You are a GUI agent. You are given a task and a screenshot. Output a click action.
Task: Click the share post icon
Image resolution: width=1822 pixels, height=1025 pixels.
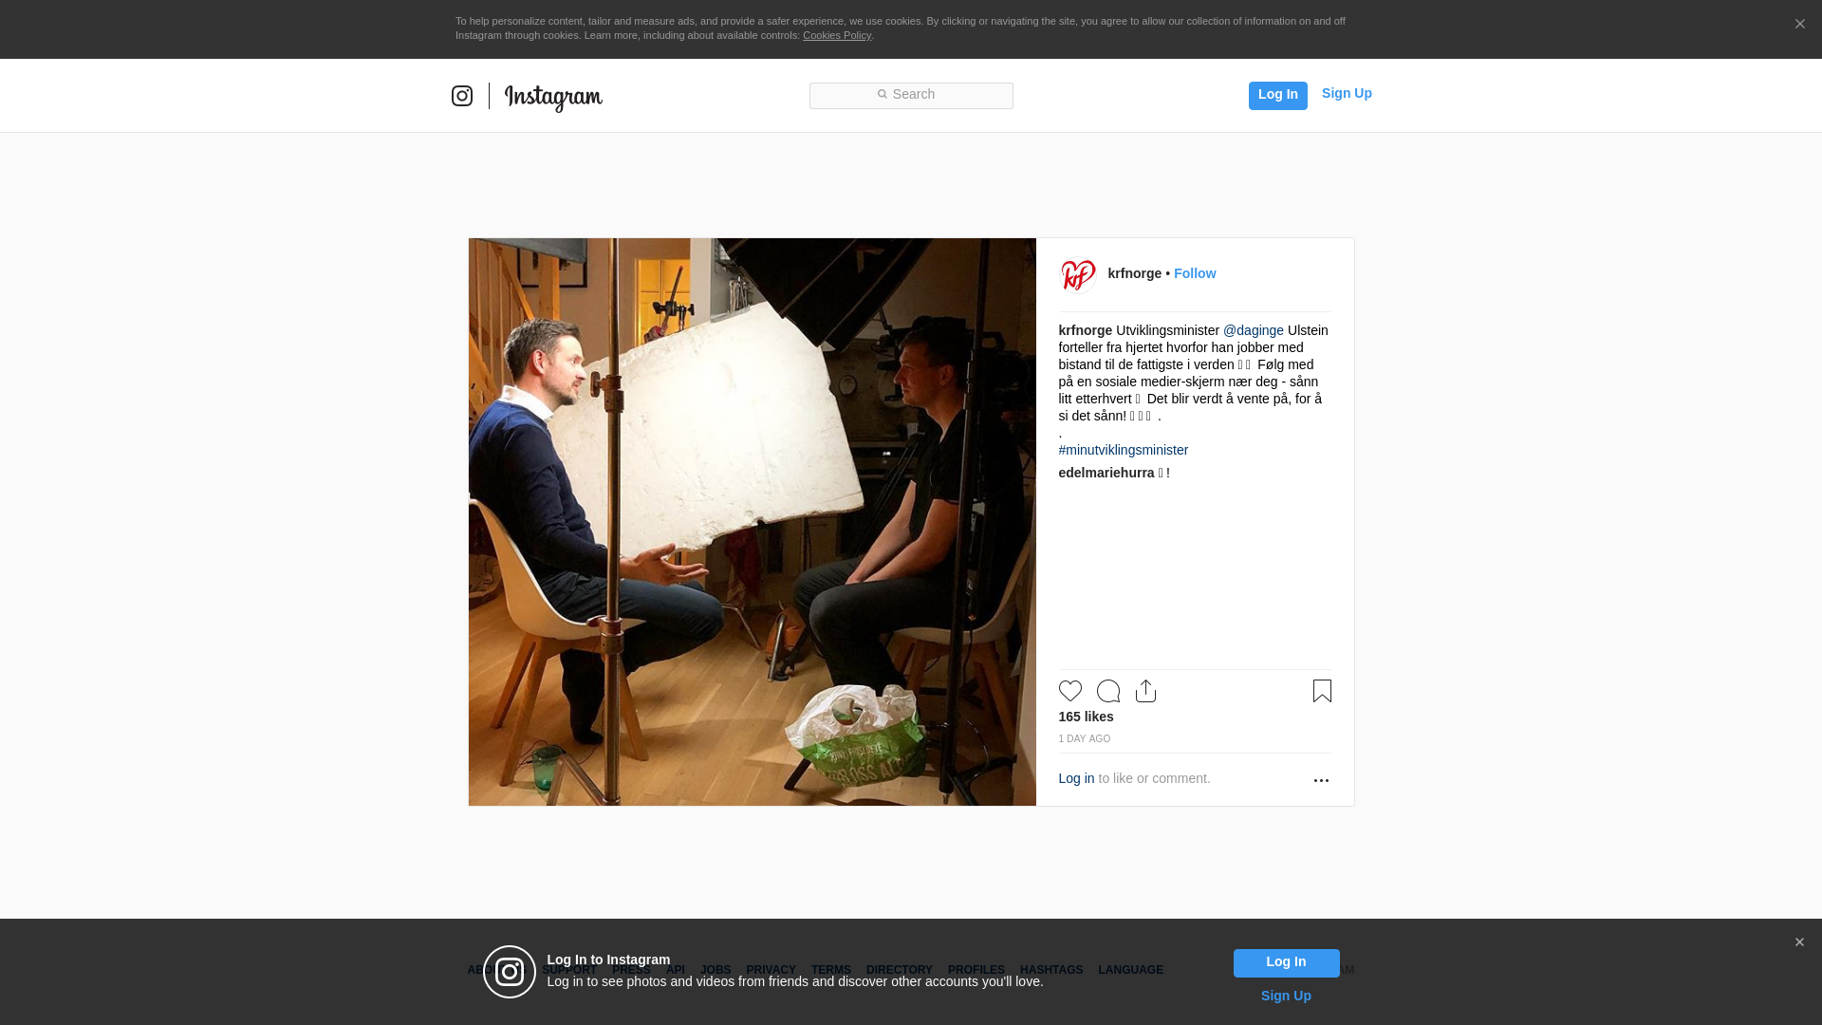1146,691
